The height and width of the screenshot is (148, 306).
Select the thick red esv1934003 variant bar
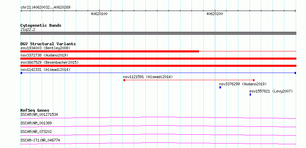(110, 51)
